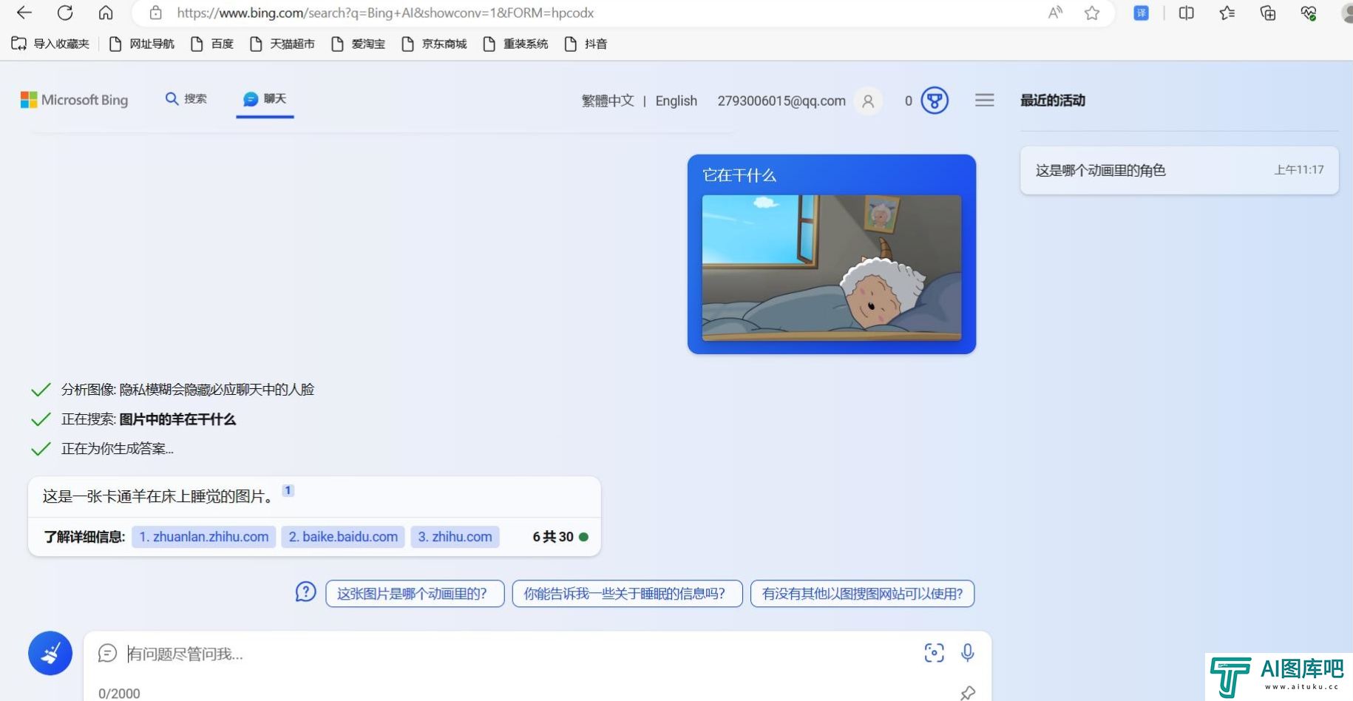
Task: Add page to favorites star icon
Action: 1092,13
